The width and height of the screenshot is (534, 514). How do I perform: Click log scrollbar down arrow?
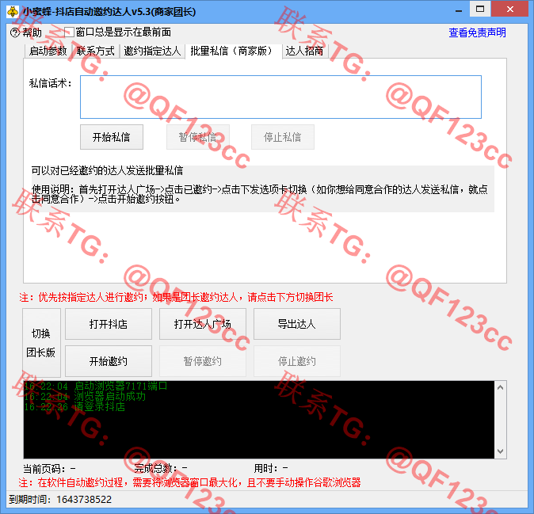point(500,451)
